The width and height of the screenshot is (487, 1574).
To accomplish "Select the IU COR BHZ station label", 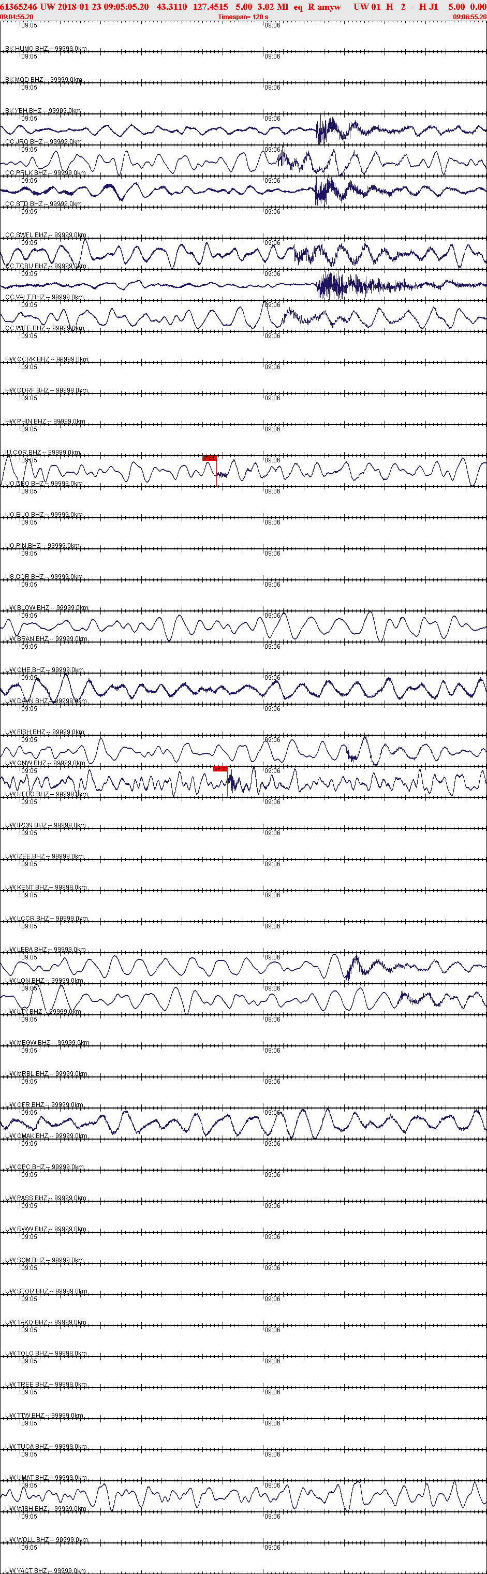I will pos(43,453).
